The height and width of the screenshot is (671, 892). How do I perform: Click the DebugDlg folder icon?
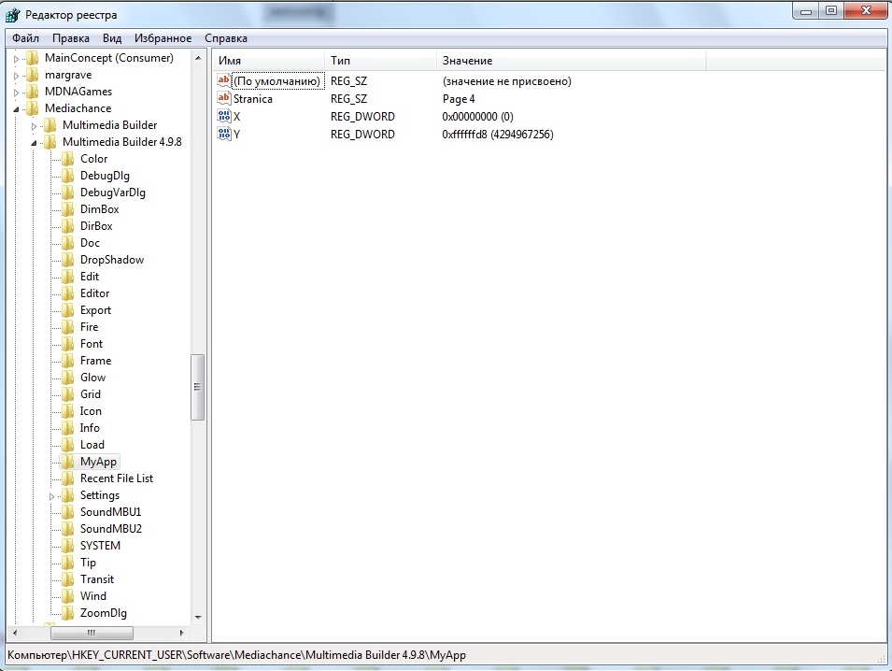pyautogui.click(x=67, y=176)
